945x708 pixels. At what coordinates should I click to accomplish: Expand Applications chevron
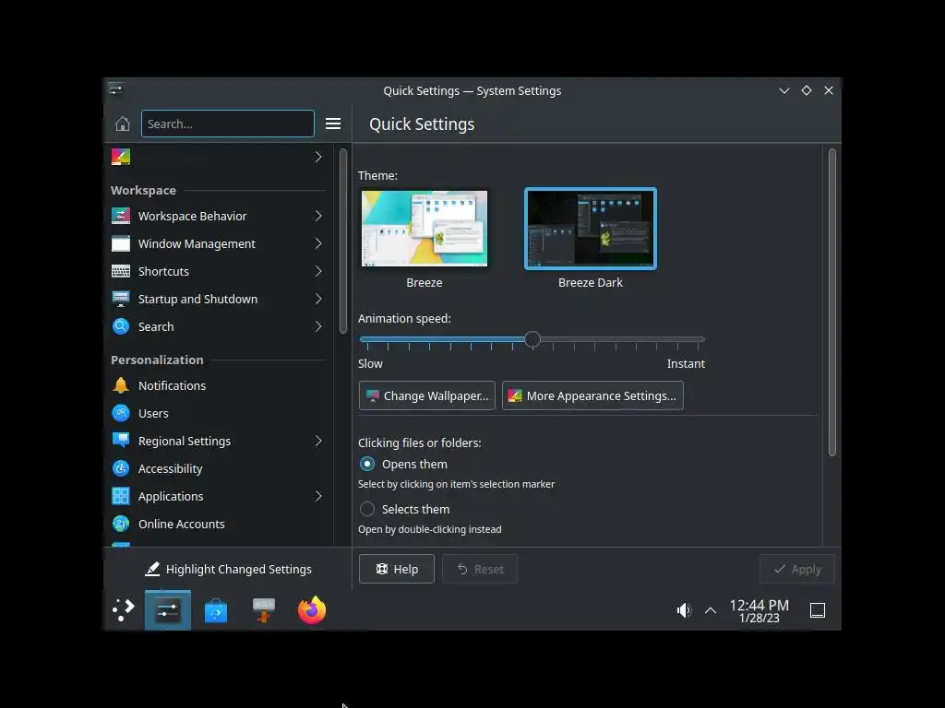318,496
